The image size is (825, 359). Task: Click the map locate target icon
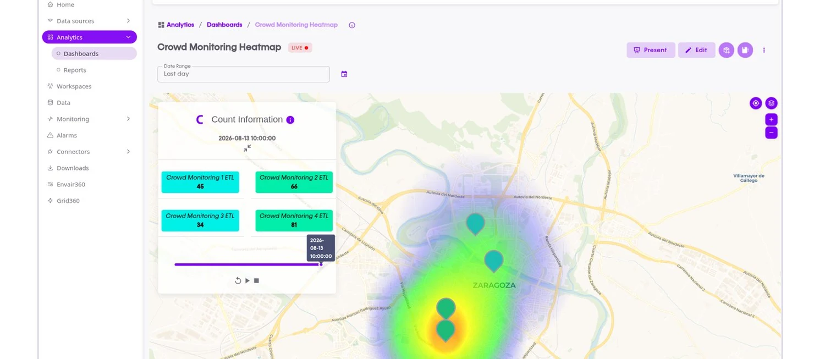[756, 103]
